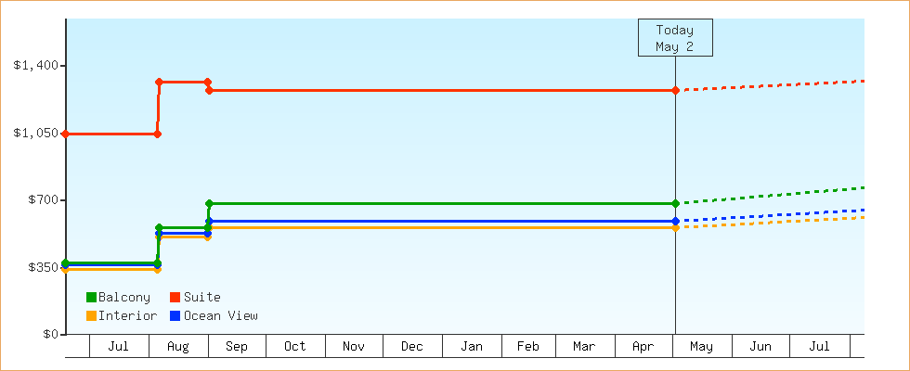This screenshot has height=371, width=910.
Task: Click the Suite starting point at $1,050
Action: tap(66, 134)
